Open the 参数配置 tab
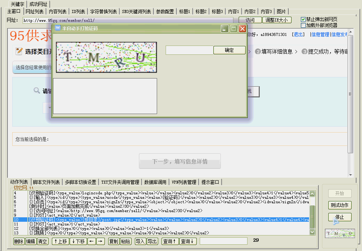Screen dimensions: 362x251 pos(165,11)
